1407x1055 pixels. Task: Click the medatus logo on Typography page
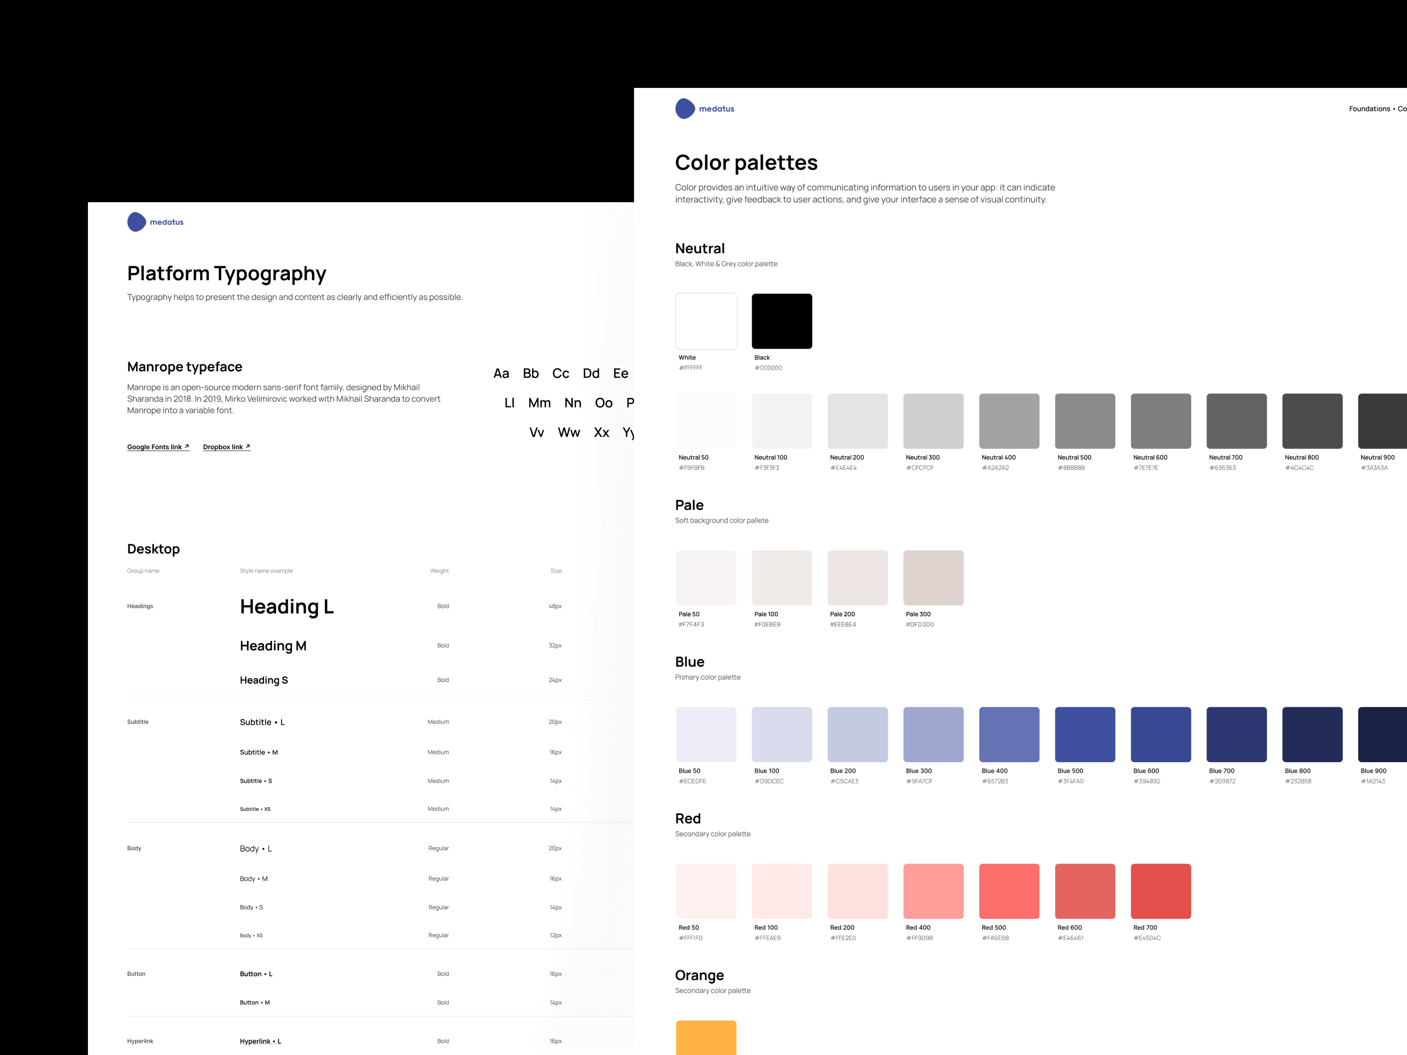155,221
